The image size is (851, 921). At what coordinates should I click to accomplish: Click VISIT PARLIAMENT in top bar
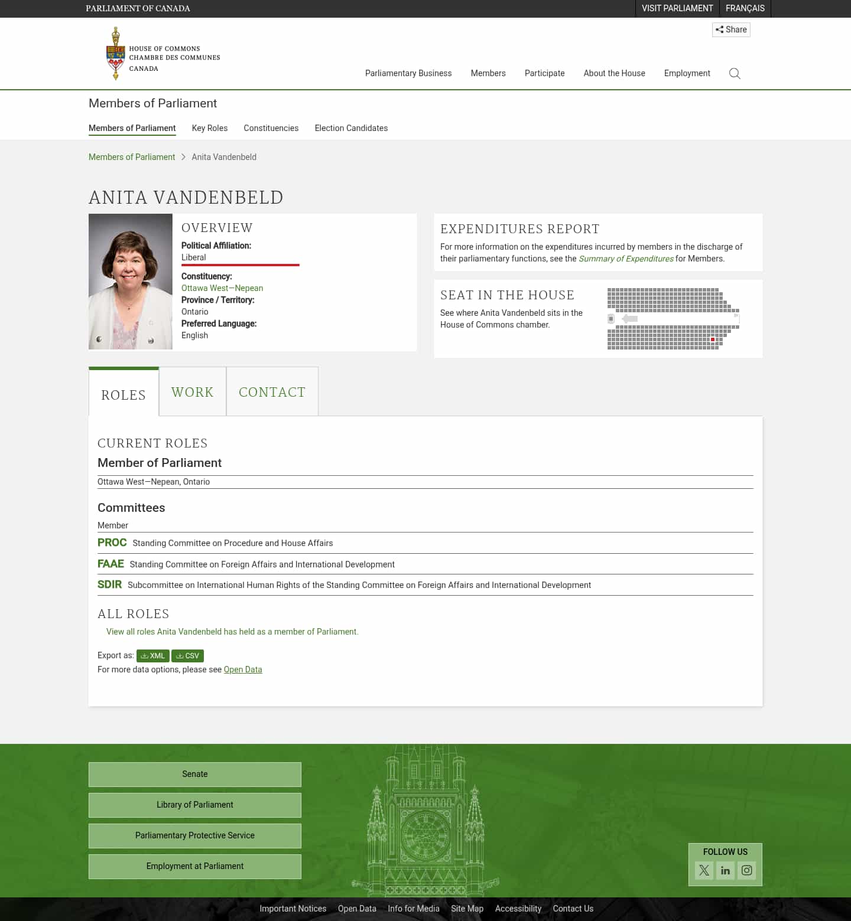pos(677,8)
